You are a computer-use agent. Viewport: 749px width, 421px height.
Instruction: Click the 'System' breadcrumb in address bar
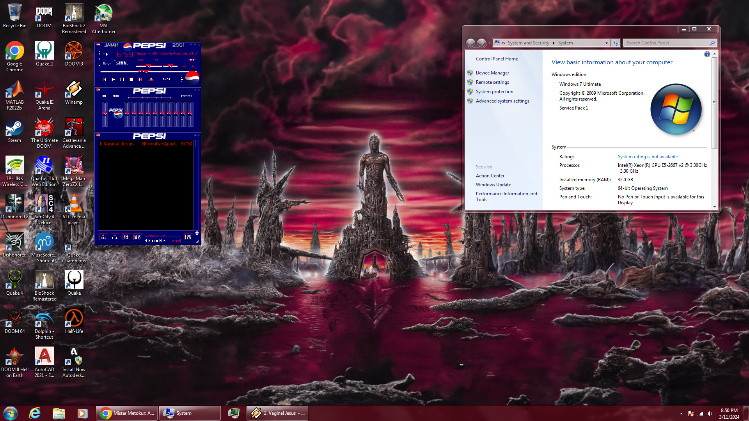click(x=565, y=43)
